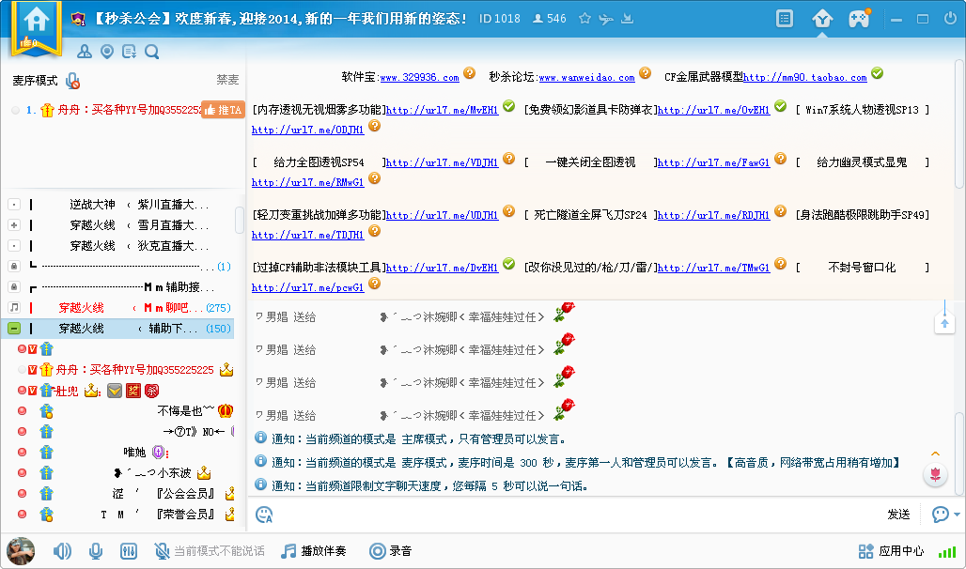Screen dimensions: 966x569
Task: Click the download tray icon in title bar
Action: [x=627, y=19]
